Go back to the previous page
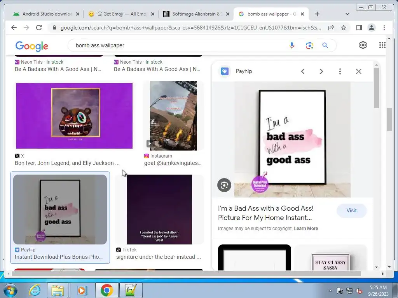398x298 pixels. click(14, 28)
